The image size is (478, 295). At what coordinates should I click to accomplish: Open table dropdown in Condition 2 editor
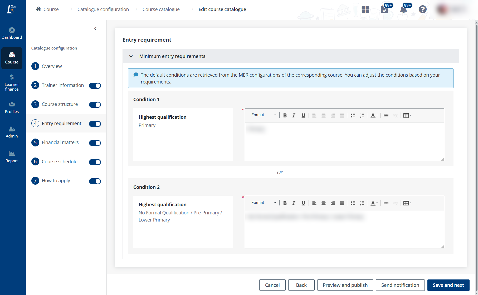pos(407,203)
